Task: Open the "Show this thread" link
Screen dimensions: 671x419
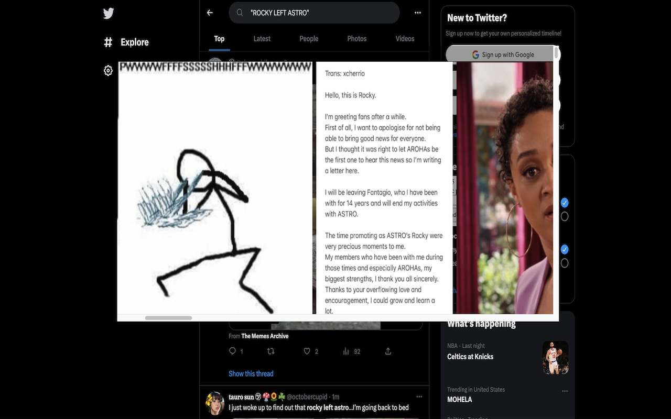Action: click(251, 373)
